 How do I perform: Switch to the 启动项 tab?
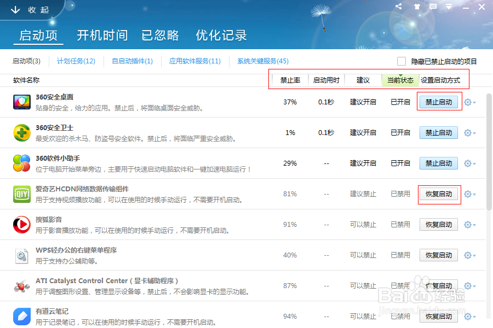tap(38, 35)
